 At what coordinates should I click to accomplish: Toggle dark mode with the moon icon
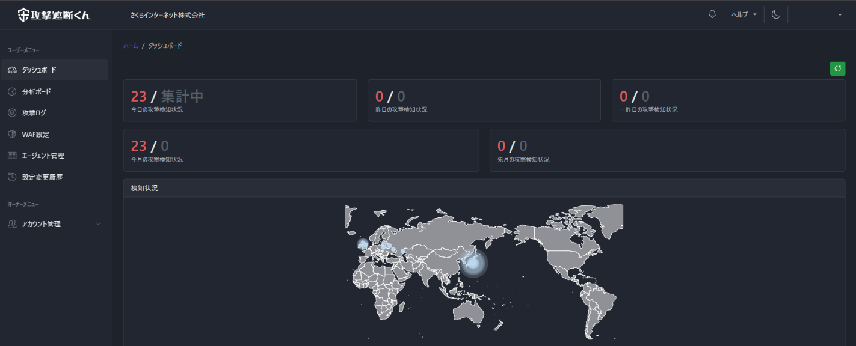776,14
